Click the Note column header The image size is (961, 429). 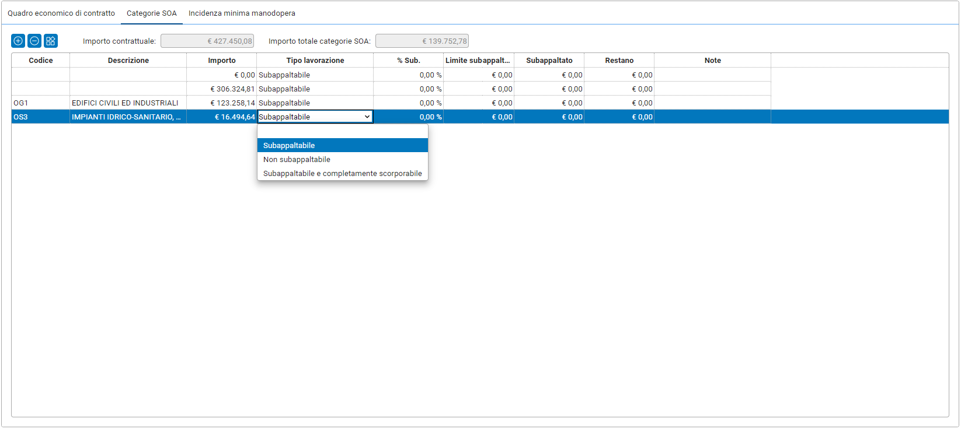712,61
